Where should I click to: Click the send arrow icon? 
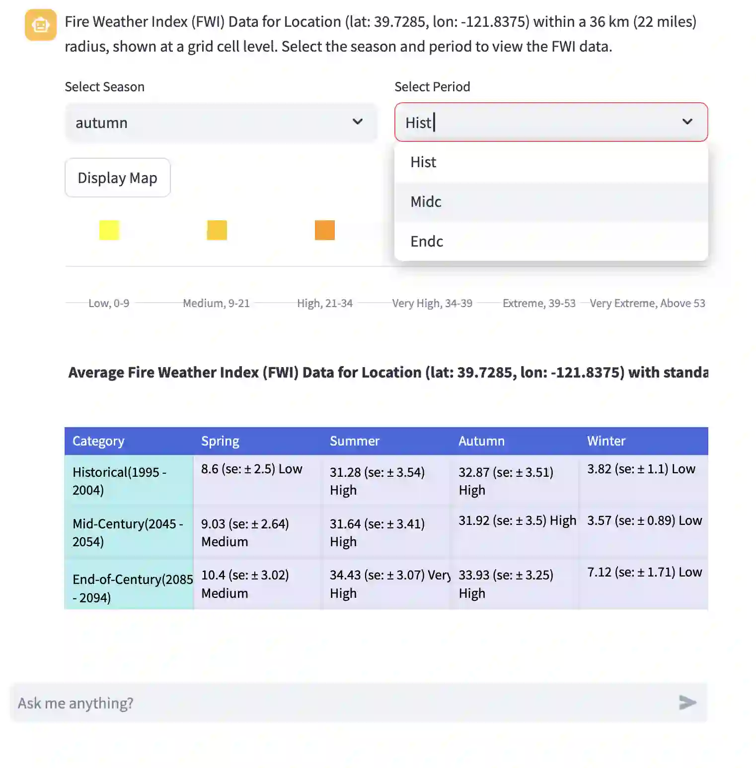(687, 703)
